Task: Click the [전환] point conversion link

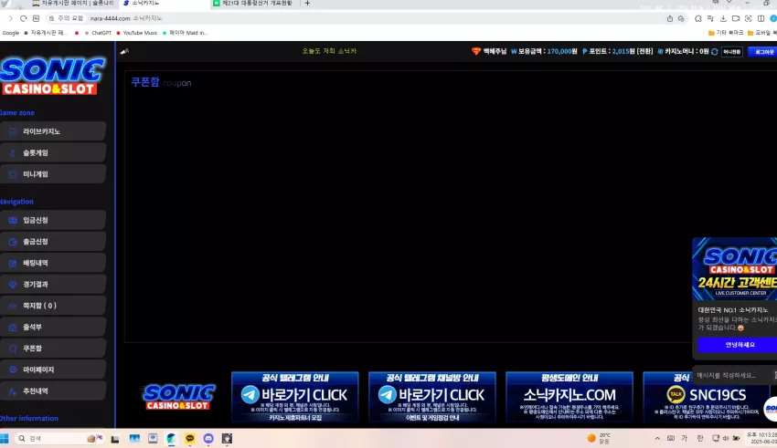Action: tap(644, 51)
